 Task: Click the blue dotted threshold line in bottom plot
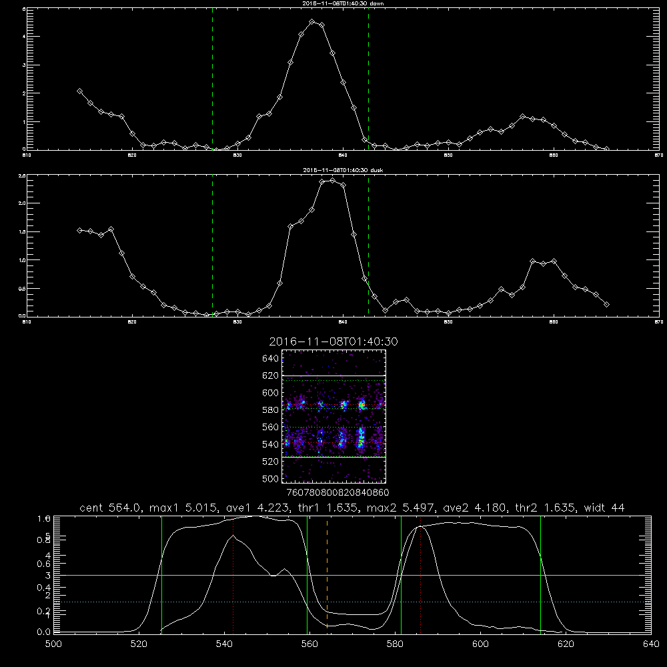click(x=352, y=602)
